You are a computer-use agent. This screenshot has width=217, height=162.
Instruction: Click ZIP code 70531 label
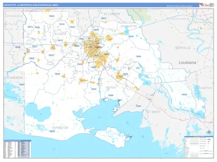pos(34,47)
